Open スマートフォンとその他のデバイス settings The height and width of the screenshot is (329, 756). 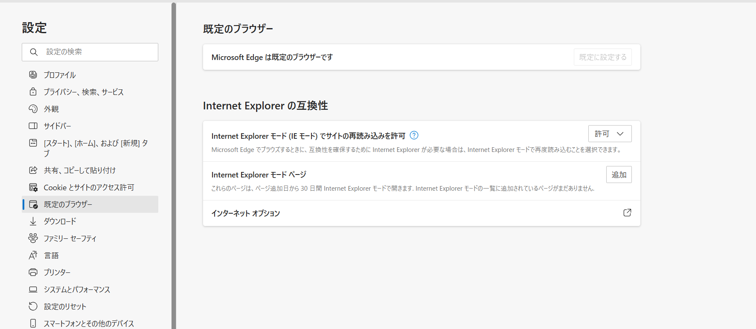(90, 323)
